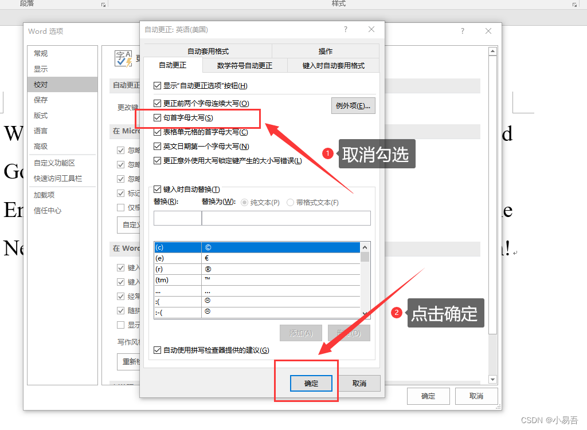Viewport: 587px width, 430px height.
Task: Click help icon in Word 选项 window
Action: (463, 31)
